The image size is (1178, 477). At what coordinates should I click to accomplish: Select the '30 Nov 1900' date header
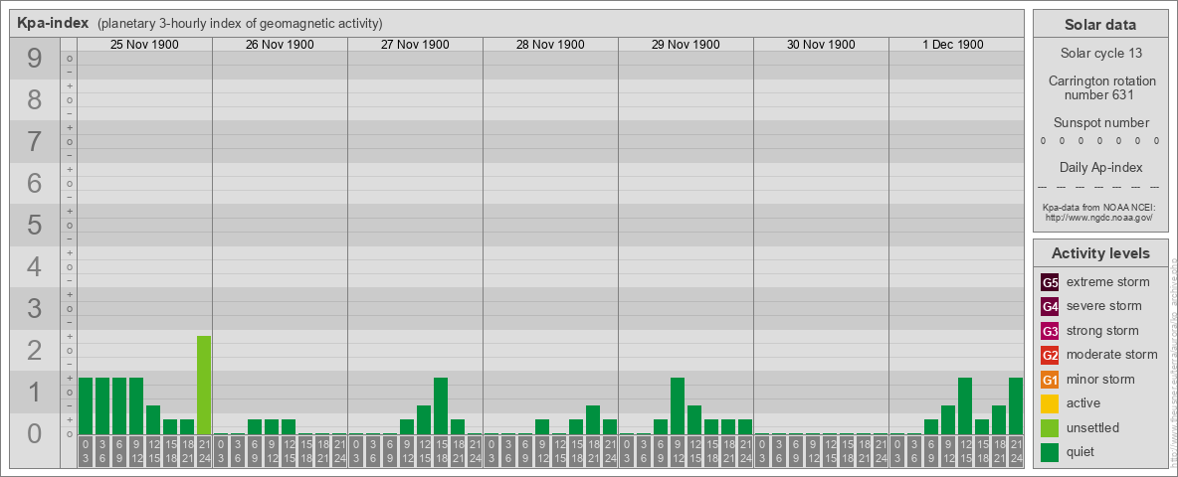pyautogui.click(x=821, y=45)
